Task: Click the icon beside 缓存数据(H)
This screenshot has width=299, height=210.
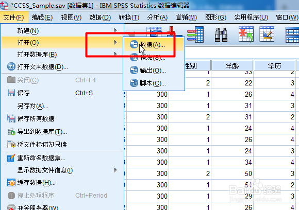Action: (11, 182)
